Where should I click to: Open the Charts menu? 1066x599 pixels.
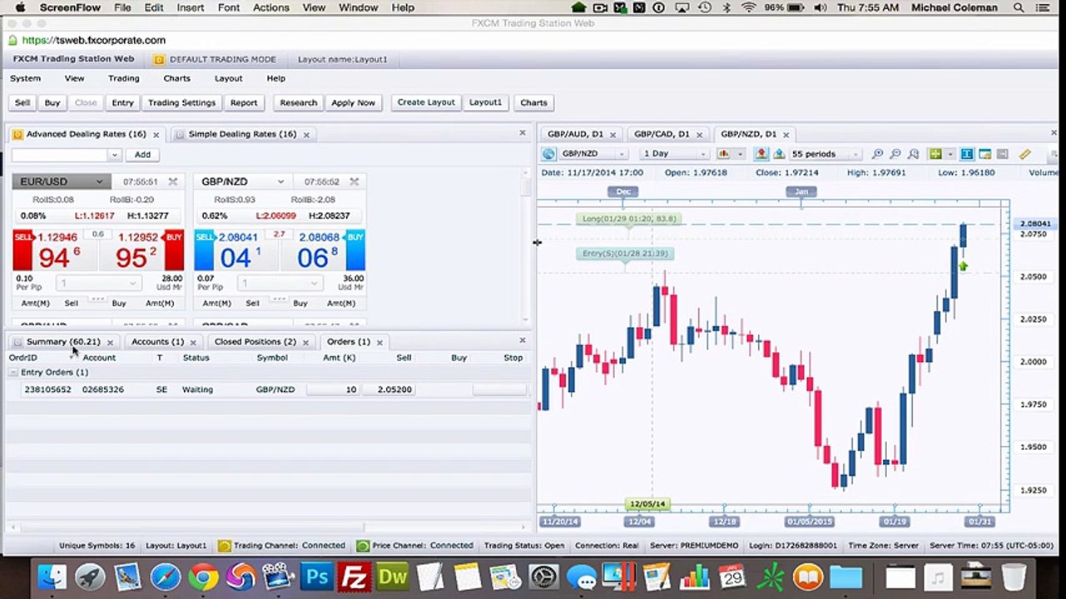pos(176,78)
